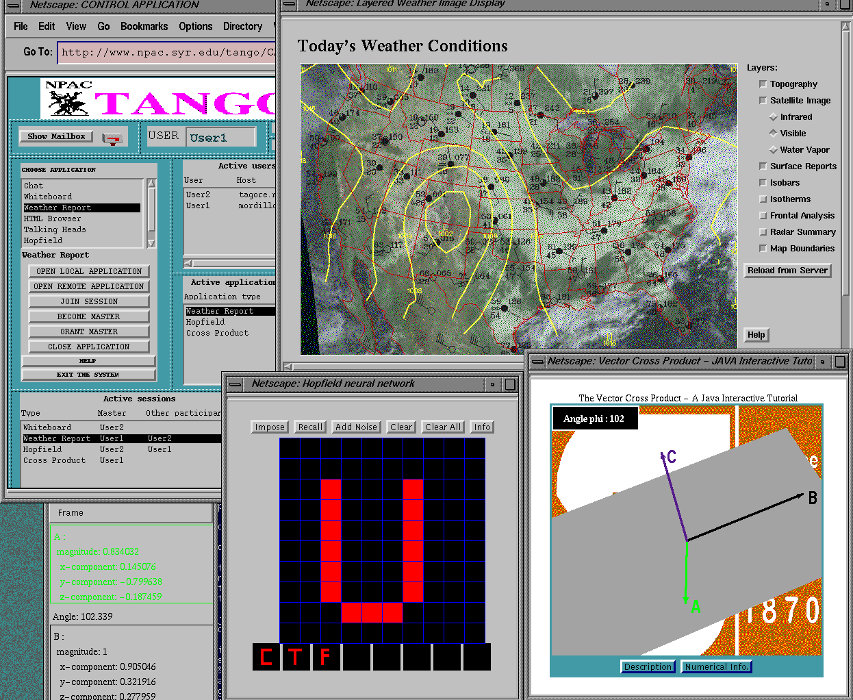Maximize the Hopfield neural network window
Image resolution: width=853 pixels, height=700 pixels.
[x=510, y=384]
